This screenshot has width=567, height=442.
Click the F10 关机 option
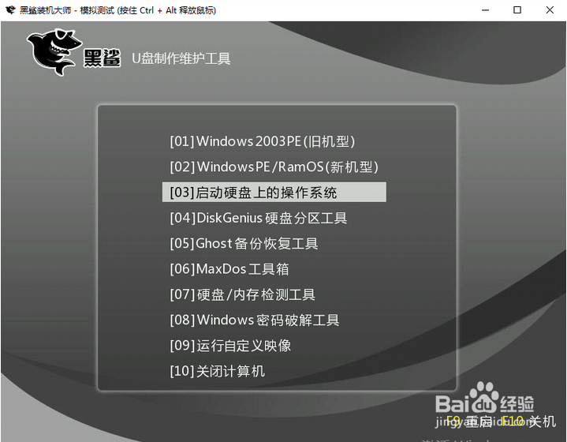tap(528, 421)
